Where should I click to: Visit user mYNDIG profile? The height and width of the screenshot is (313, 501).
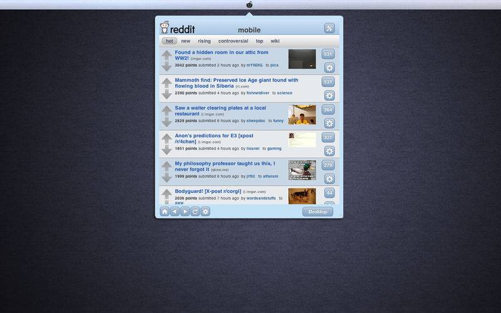(x=254, y=65)
